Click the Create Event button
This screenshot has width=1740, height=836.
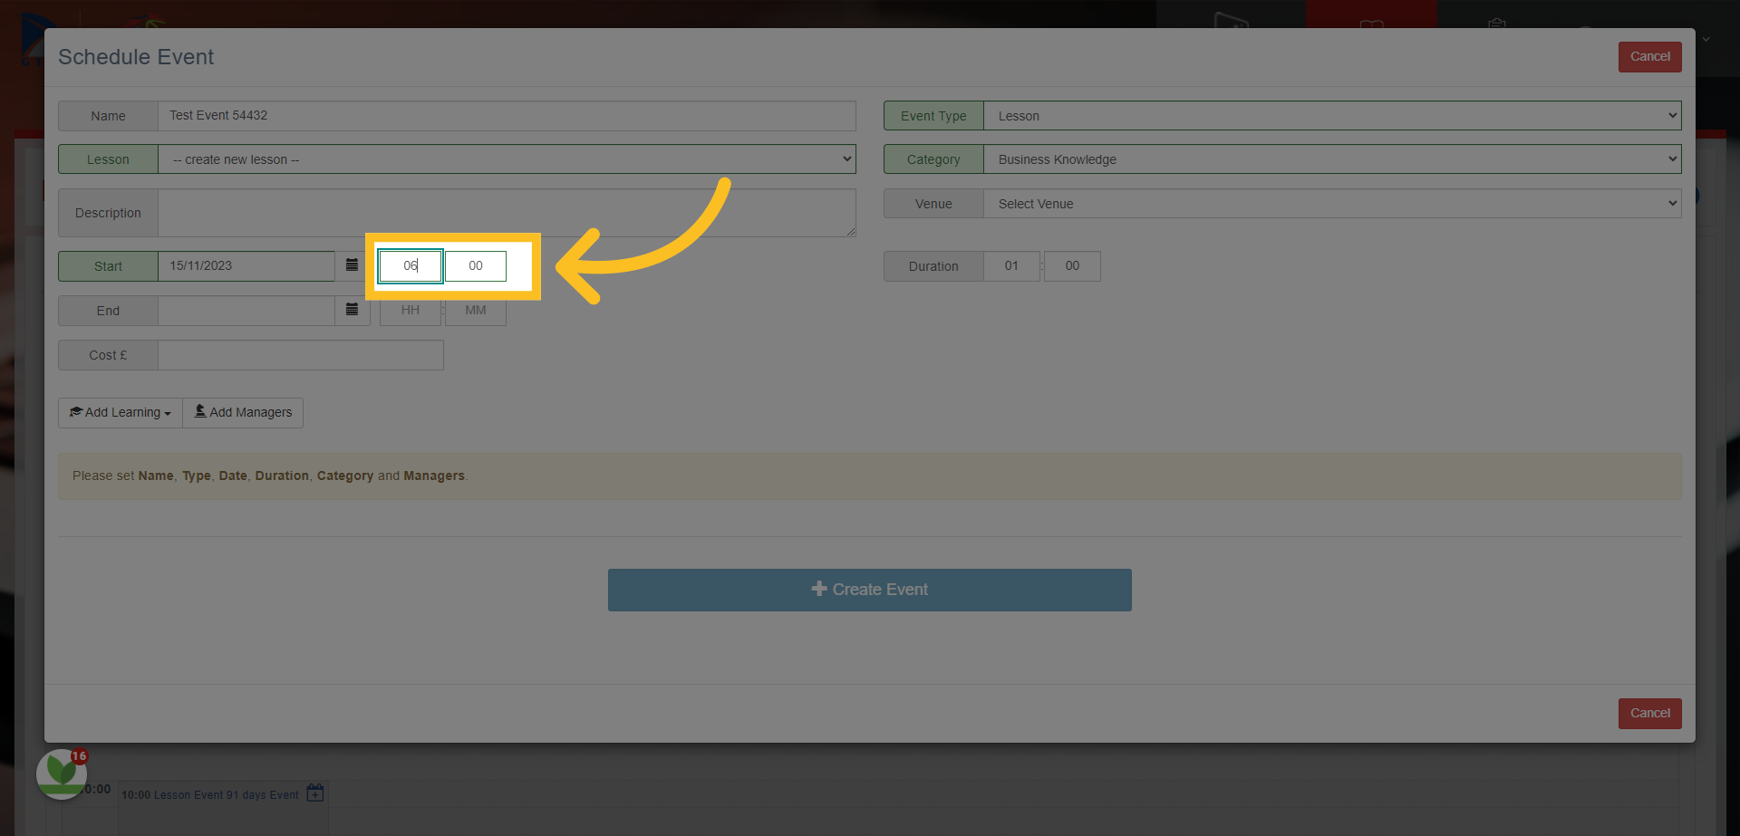870,590
